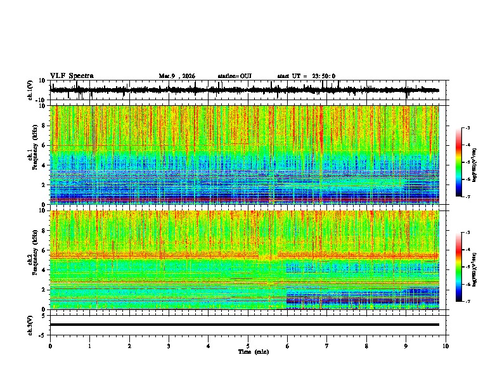Click the 'start UT = 23:50: 0' label
This screenshot has width=502, height=388.
(306, 76)
